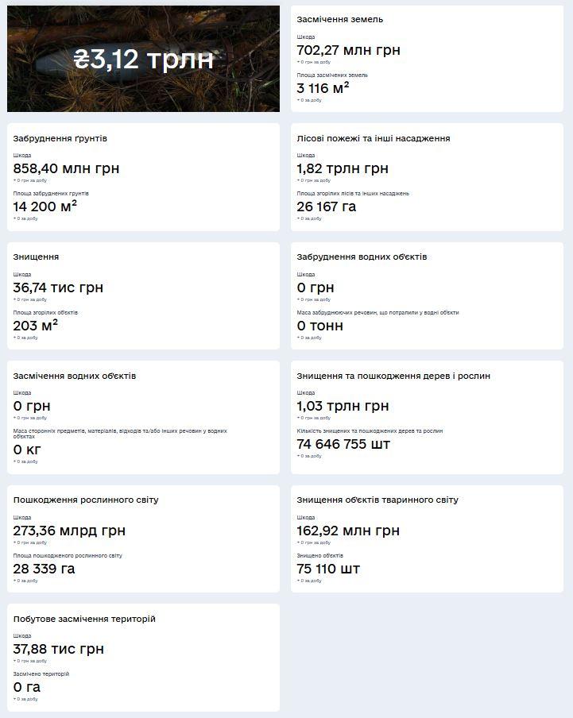Open the Знищення card heading
Viewport: 573px width, 718px height.
tap(36, 257)
